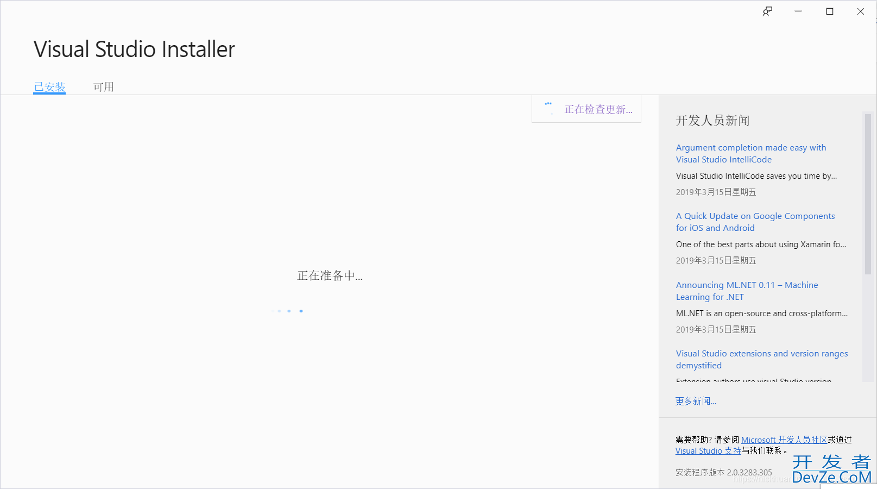Click the 更多新闻... link
The width and height of the screenshot is (877, 489).
point(696,401)
